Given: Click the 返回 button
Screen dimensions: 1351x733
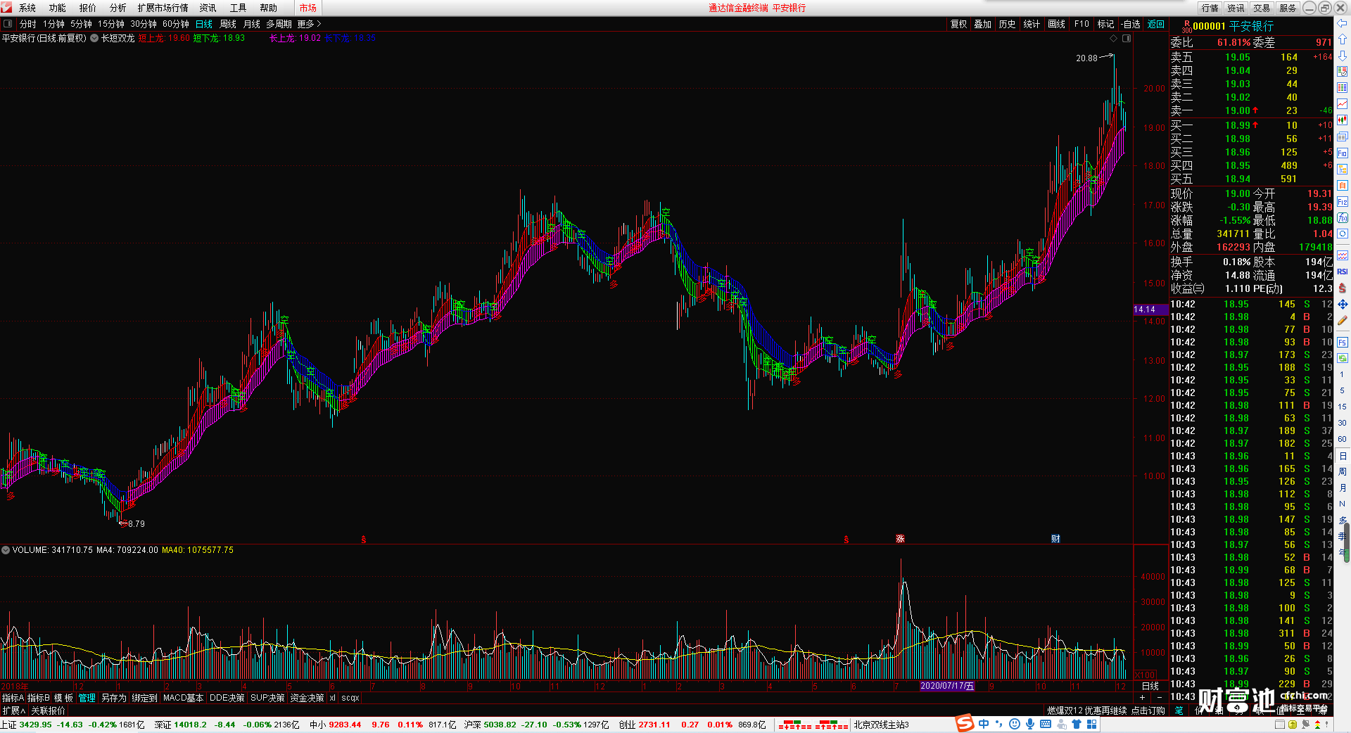Looking at the screenshot, I should tap(1156, 24).
